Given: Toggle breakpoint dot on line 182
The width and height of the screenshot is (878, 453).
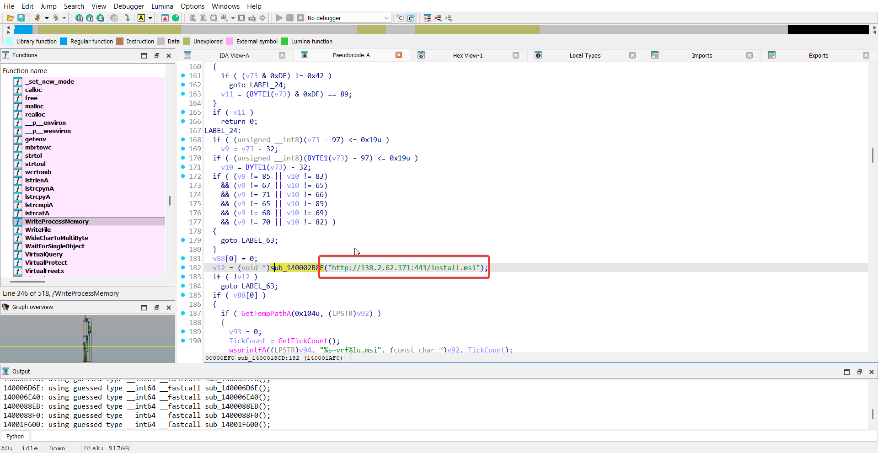Looking at the screenshot, I should click(x=183, y=267).
